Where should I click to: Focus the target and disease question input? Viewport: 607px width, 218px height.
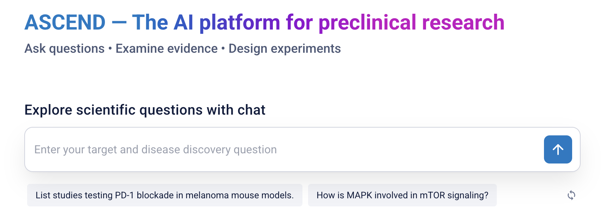pyautogui.click(x=282, y=149)
